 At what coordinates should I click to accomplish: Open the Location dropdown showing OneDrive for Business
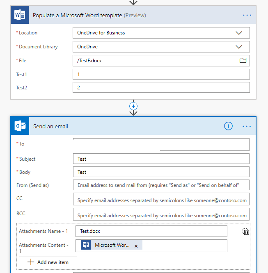[x=161, y=33]
